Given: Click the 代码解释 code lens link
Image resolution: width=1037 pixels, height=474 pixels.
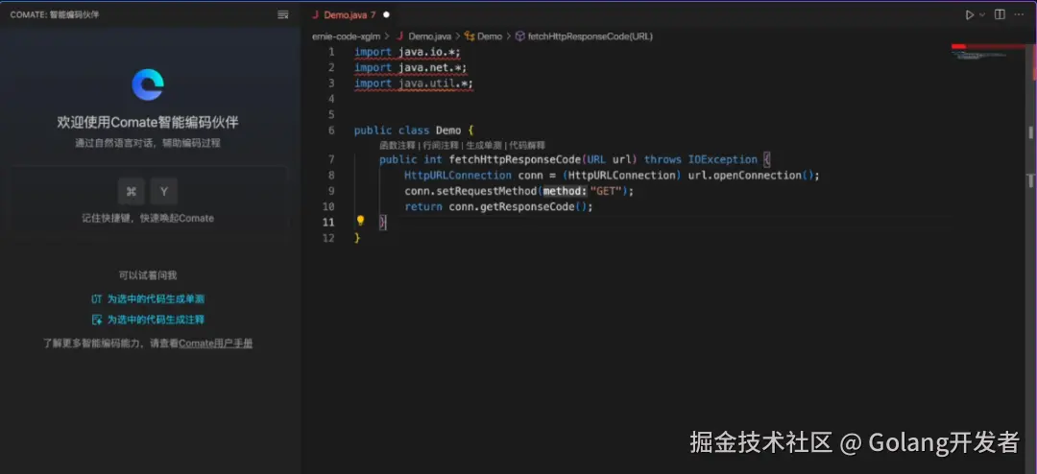Looking at the screenshot, I should (x=527, y=145).
